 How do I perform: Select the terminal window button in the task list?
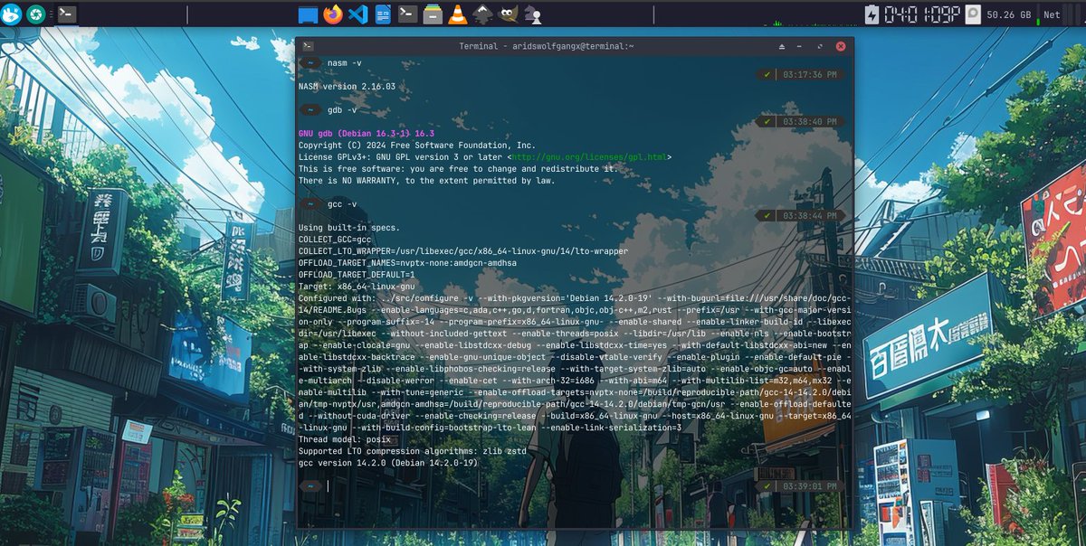coord(66,14)
